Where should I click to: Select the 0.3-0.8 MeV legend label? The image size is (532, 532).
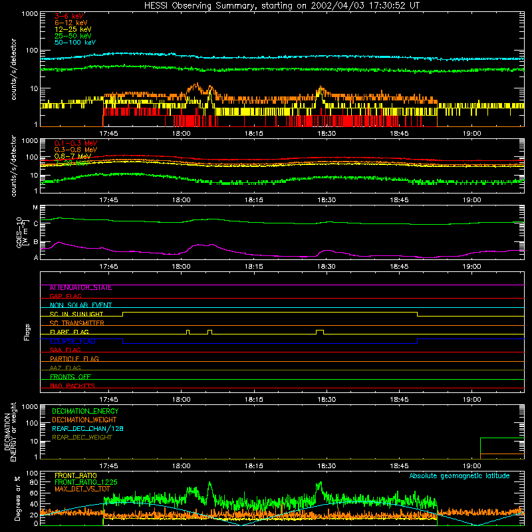[x=76, y=150]
